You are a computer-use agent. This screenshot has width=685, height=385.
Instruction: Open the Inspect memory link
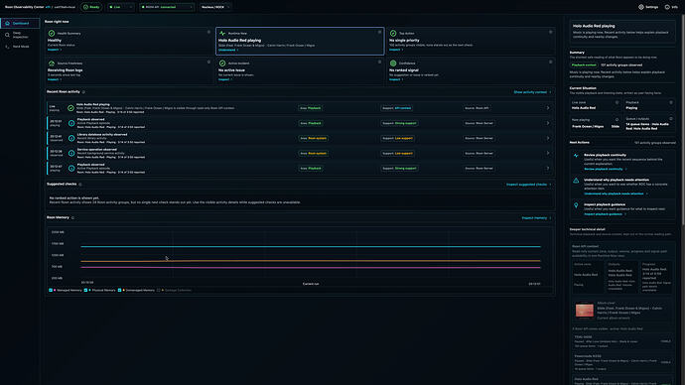pos(536,218)
